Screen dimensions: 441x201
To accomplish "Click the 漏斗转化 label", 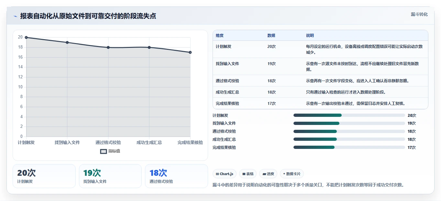I will point(419,14).
